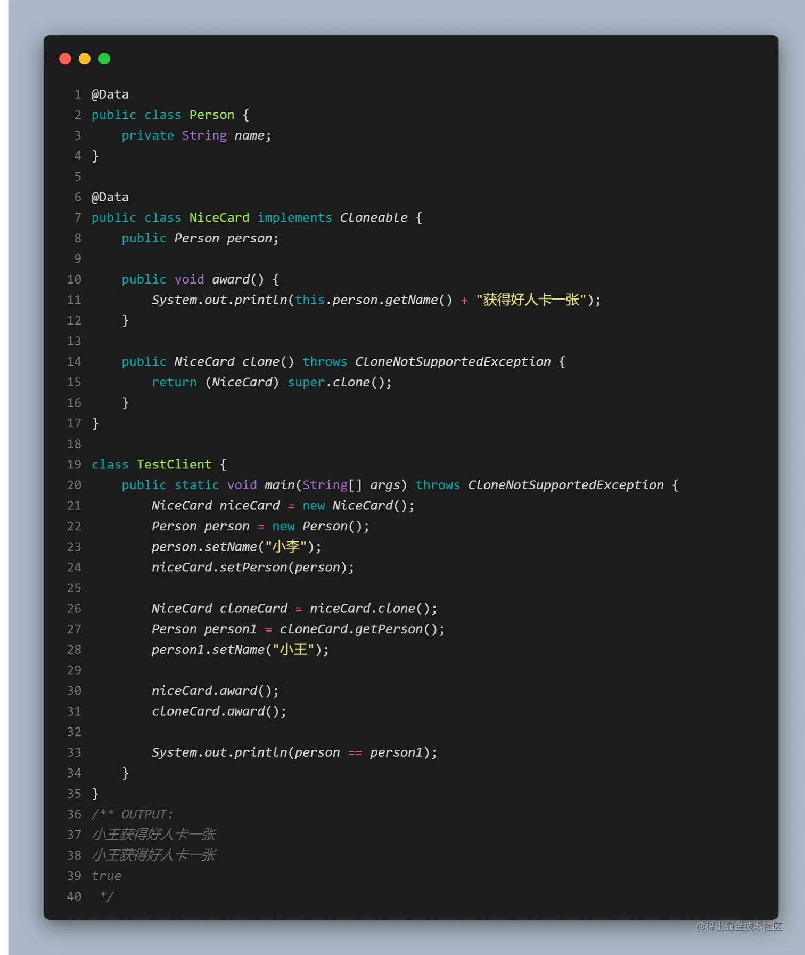Viewport: 805px width, 955px height.
Task: Click 'main(String[] args)' on line 20
Action: [336, 485]
